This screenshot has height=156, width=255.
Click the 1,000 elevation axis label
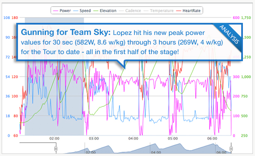pos(246,77)
